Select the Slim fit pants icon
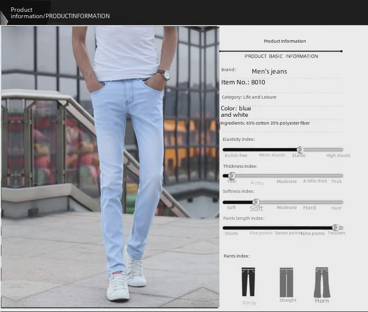The image size is (368, 312). (x=248, y=282)
